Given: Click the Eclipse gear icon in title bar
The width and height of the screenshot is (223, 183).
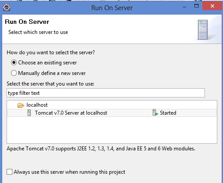Looking at the screenshot, I should pyautogui.click(x=7, y=7).
